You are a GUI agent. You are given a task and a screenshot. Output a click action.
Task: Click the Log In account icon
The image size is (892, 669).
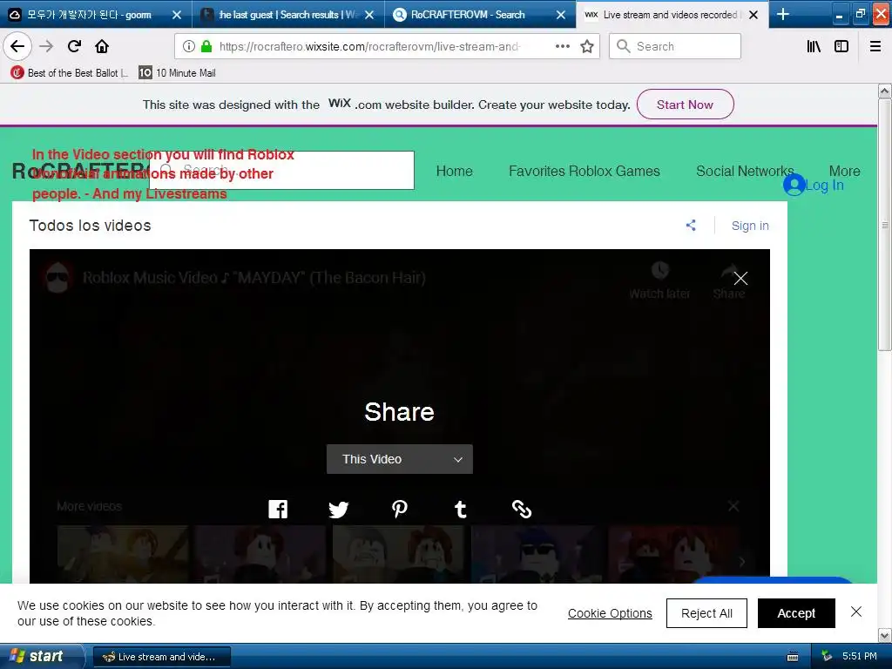(x=794, y=185)
